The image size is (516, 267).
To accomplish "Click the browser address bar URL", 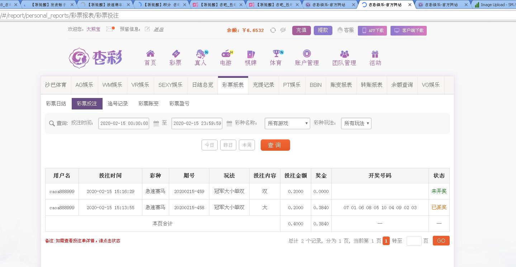I will click(x=60, y=16).
